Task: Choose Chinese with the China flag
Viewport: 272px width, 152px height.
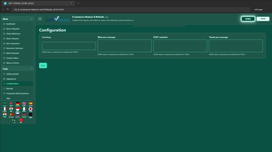Action: pyautogui.click(x=21, y=121)
